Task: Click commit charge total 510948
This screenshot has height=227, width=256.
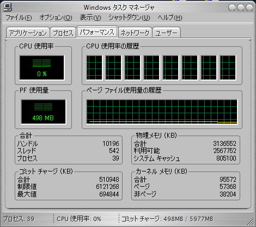Action: 109,180
